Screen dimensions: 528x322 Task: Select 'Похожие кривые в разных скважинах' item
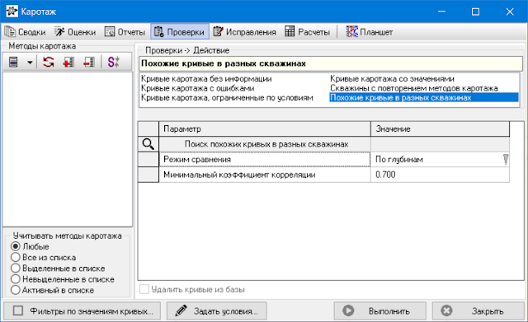tap(423, 98)
